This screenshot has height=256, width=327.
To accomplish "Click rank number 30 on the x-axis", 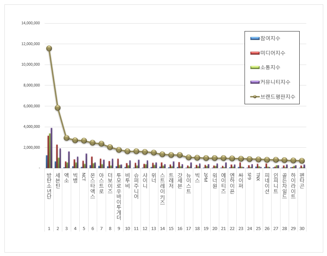I will click(302, 228).
